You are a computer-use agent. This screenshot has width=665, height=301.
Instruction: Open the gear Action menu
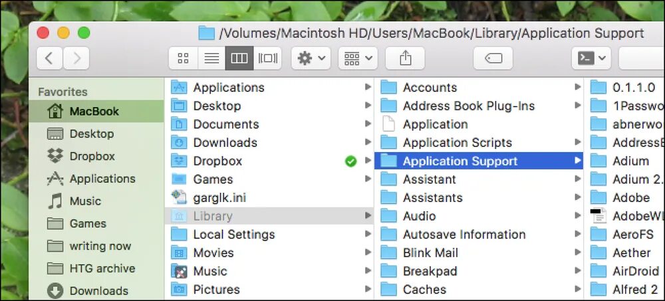(x=311, y=58)
